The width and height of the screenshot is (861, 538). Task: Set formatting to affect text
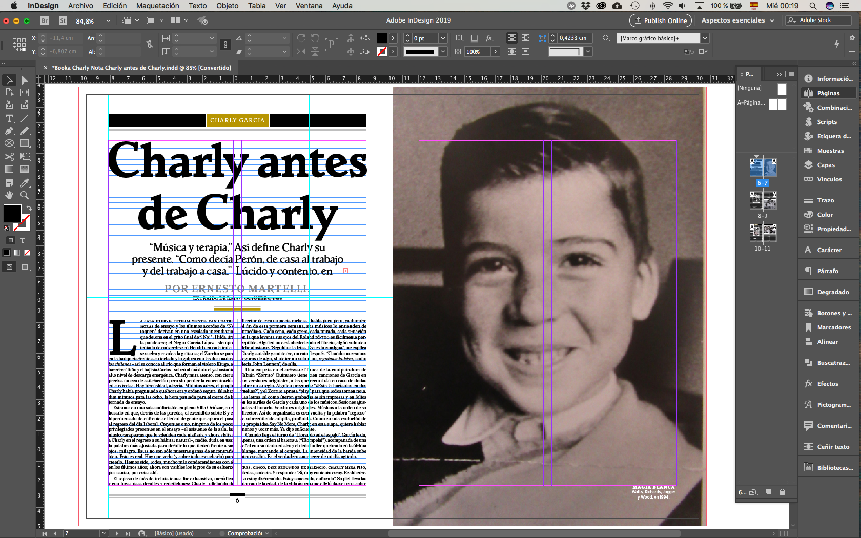(x=23, y=240)
